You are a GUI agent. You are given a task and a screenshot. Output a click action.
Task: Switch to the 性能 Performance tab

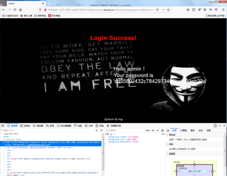(x=78, y=125)
